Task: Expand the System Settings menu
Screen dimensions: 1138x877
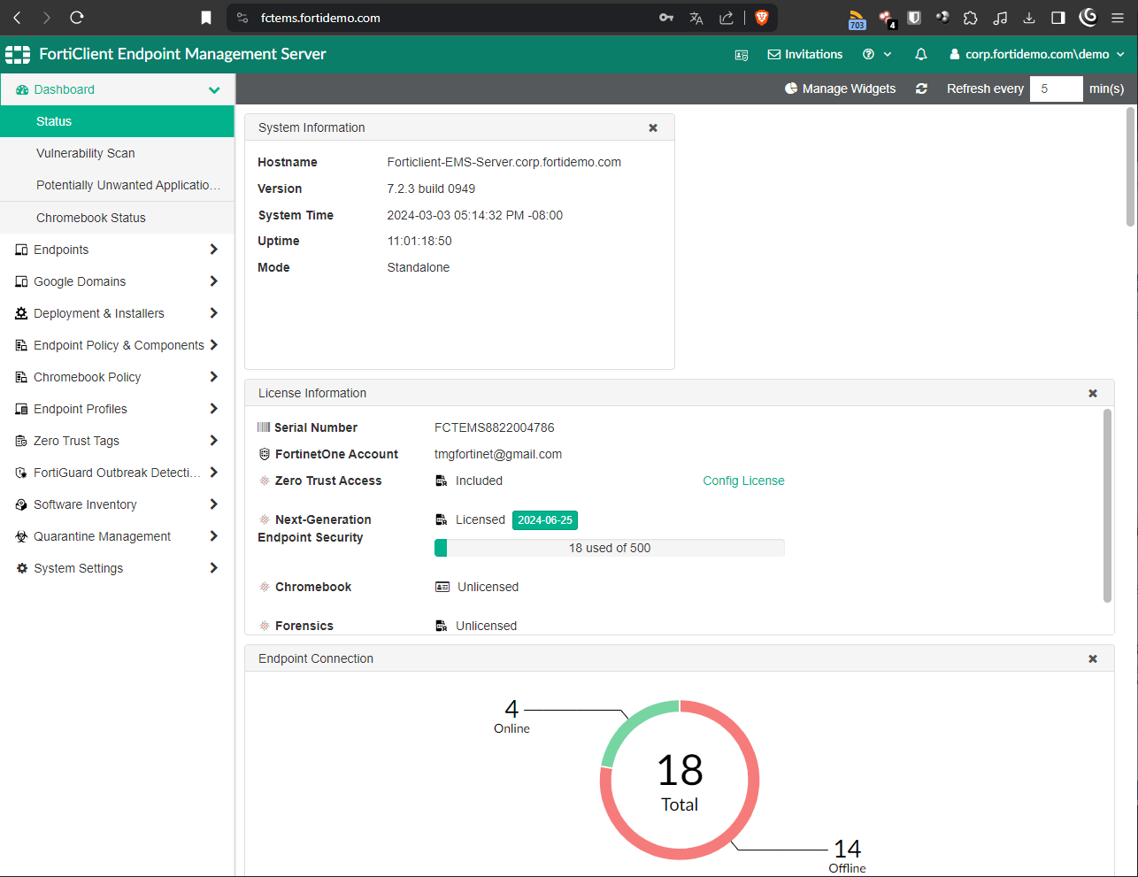Action: [x=117, y=568]
